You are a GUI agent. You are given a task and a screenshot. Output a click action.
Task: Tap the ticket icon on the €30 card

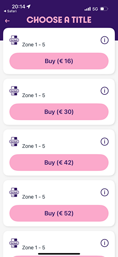pyautogui.click(x=14, y=91)
